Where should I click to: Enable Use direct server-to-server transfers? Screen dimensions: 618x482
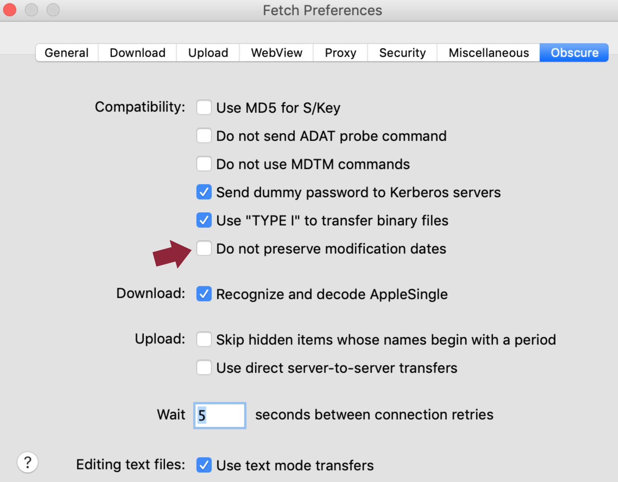click(x=204, y=367)
